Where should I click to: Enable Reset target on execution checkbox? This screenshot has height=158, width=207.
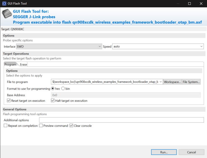click(x=9, y=101)
